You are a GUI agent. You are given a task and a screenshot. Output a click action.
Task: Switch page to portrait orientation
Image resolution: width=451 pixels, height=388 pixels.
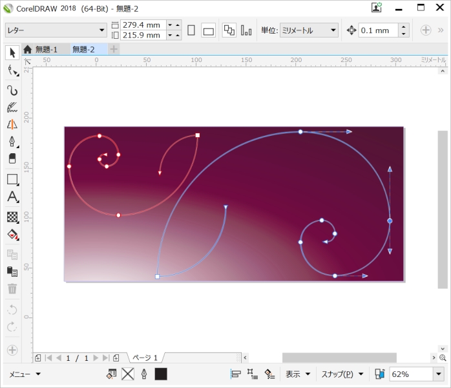click(191, 30)
